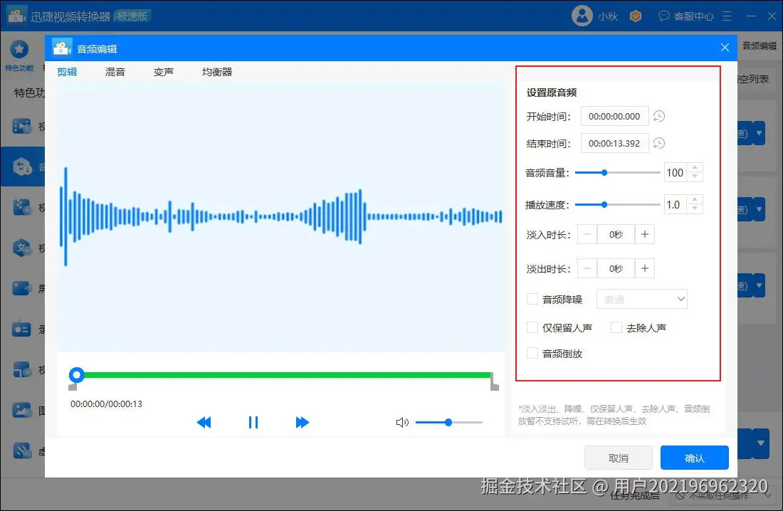Screen dimensions: 783x511
Task: Click the 特色功能 star icon
Action: (19, 49)
